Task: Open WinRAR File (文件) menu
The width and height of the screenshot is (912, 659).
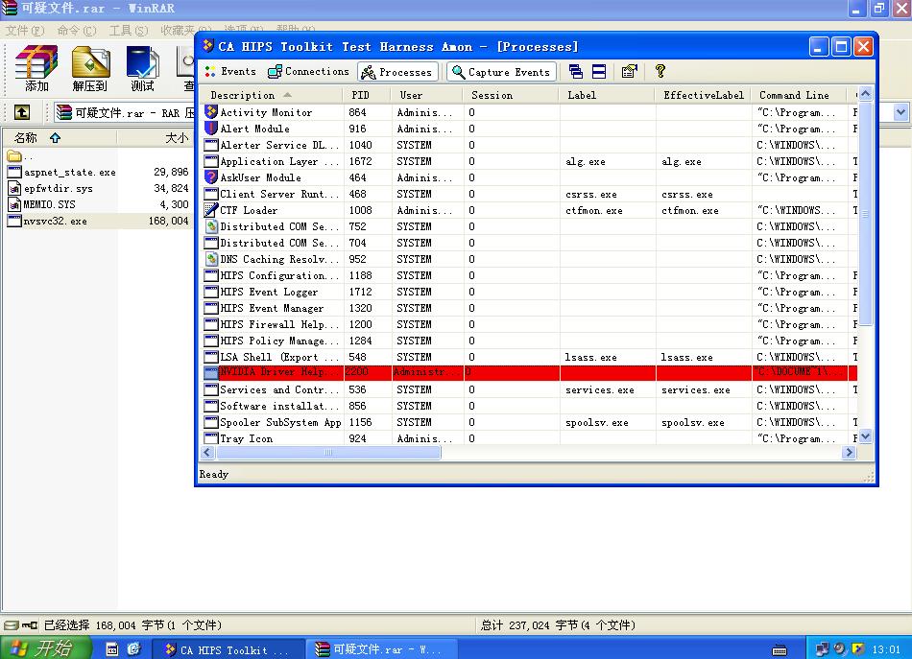Action: tap(25, 31)
